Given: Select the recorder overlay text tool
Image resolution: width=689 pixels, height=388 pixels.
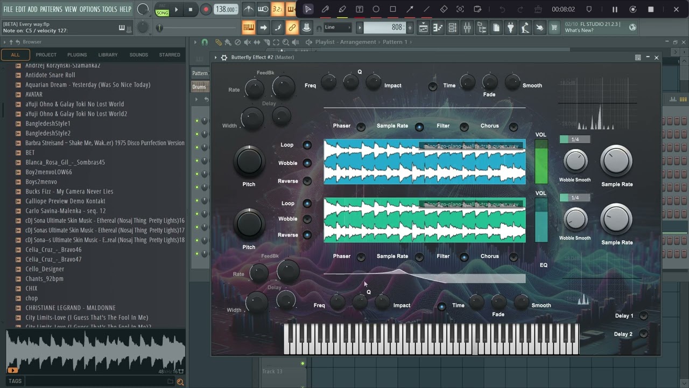Looking at the screenshot, I should click(360, 9).
